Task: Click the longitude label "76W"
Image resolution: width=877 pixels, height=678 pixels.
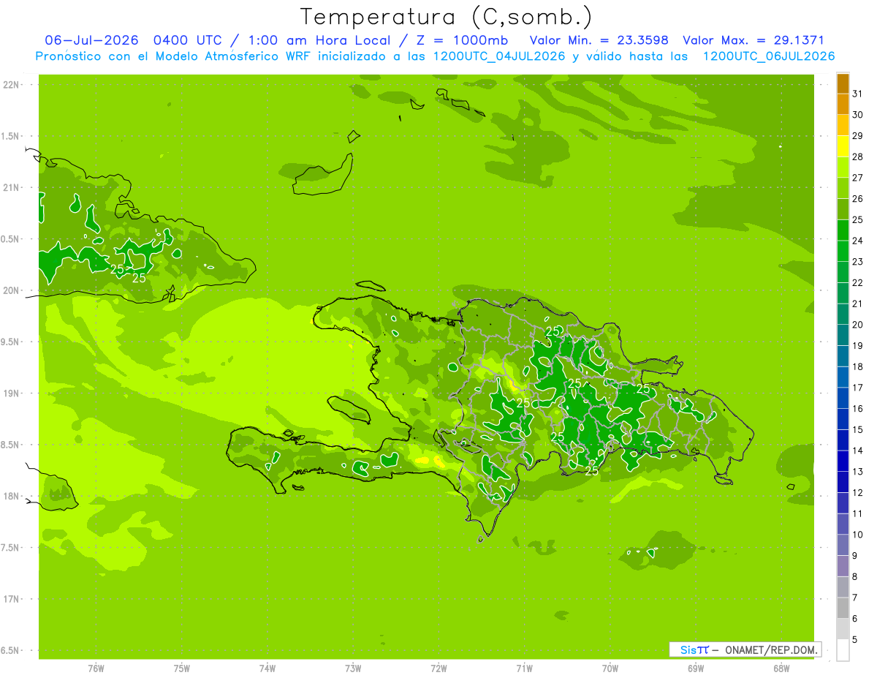Action: 96,668
